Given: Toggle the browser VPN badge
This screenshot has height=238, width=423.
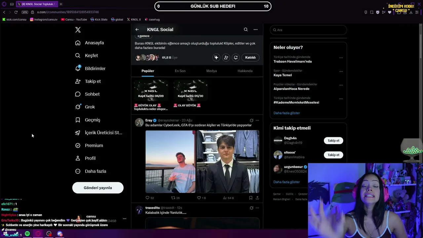Looking at the screenshot, I should coord(25,12).
